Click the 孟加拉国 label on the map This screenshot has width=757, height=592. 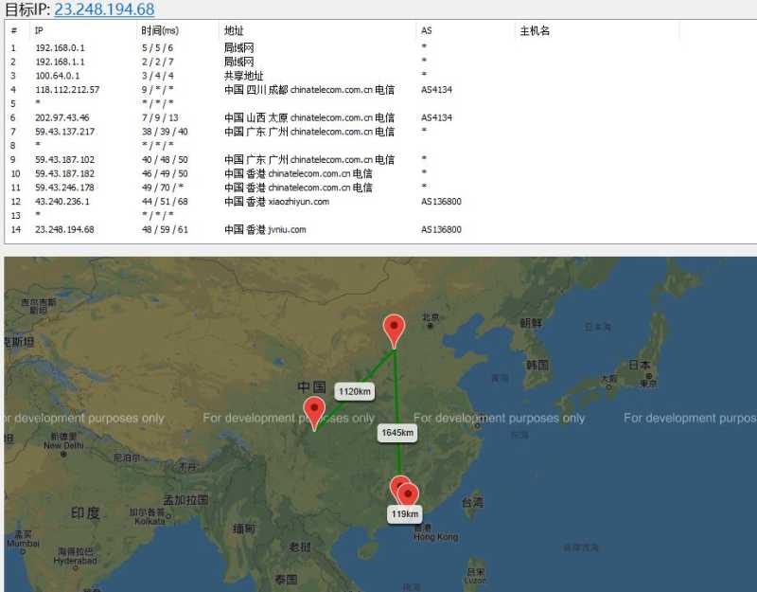click(x=185, y=500)
